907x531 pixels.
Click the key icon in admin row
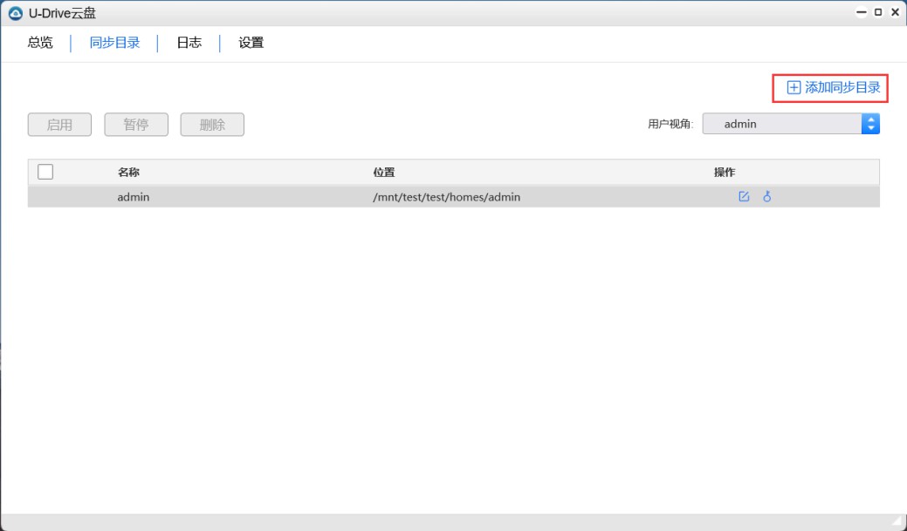(767, 197)
